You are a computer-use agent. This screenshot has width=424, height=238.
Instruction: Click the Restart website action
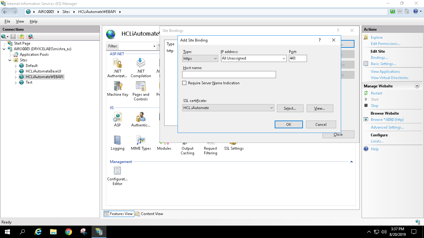(x=377, y=93)
